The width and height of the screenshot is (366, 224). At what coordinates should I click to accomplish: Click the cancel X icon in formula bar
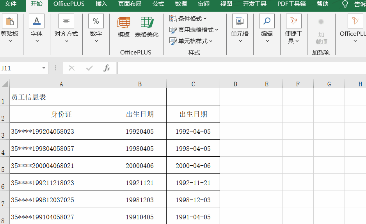point(72,68)
